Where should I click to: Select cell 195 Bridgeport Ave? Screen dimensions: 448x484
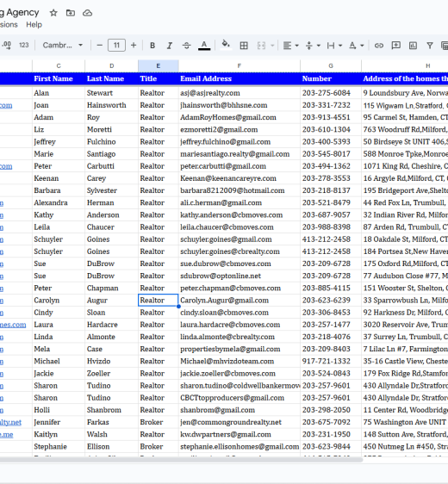405,190
